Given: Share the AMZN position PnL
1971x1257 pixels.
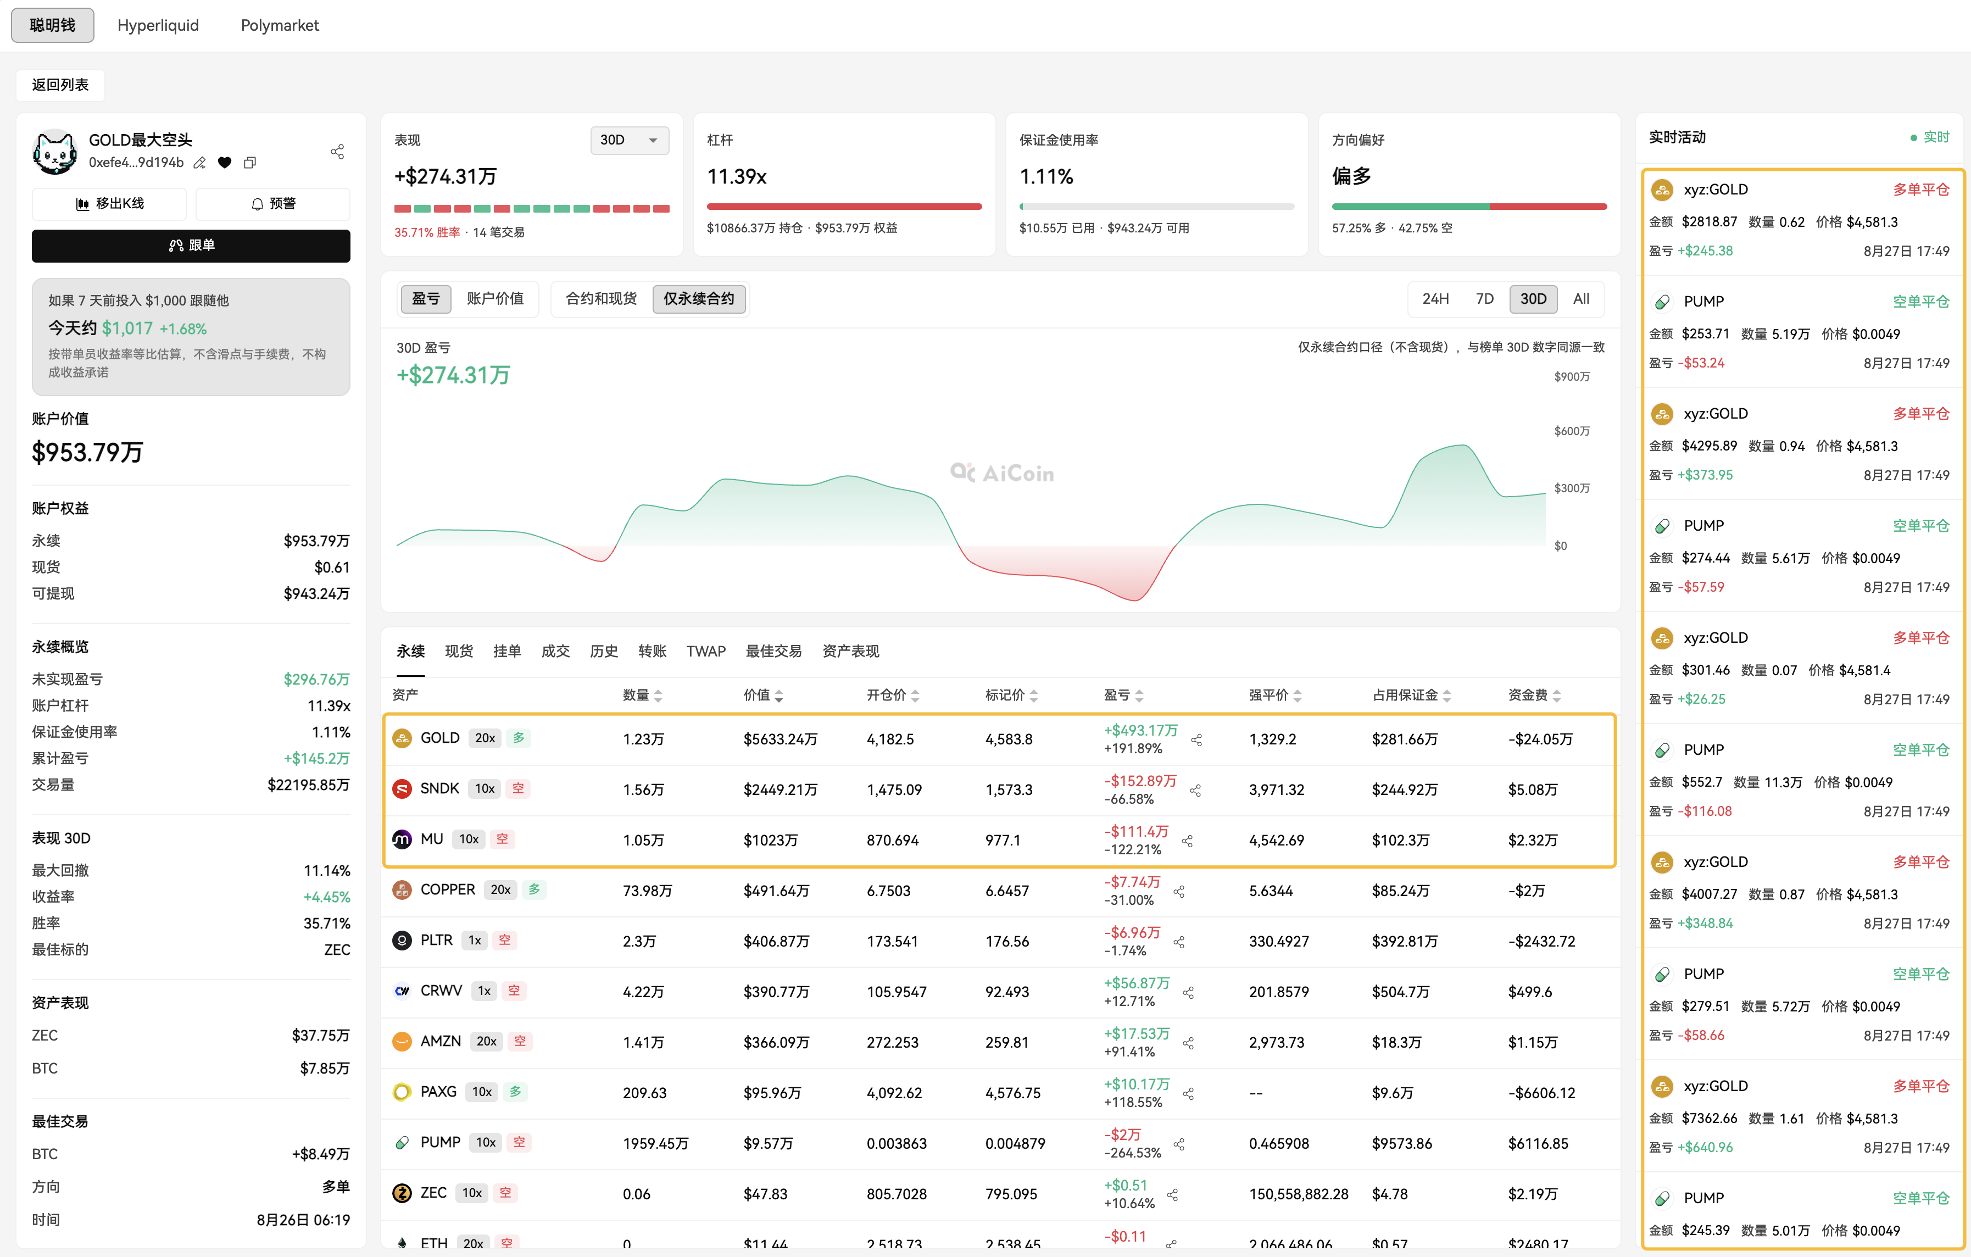Looking at the screenshot, I should pyautogui.click(x=1189, y=1043).
